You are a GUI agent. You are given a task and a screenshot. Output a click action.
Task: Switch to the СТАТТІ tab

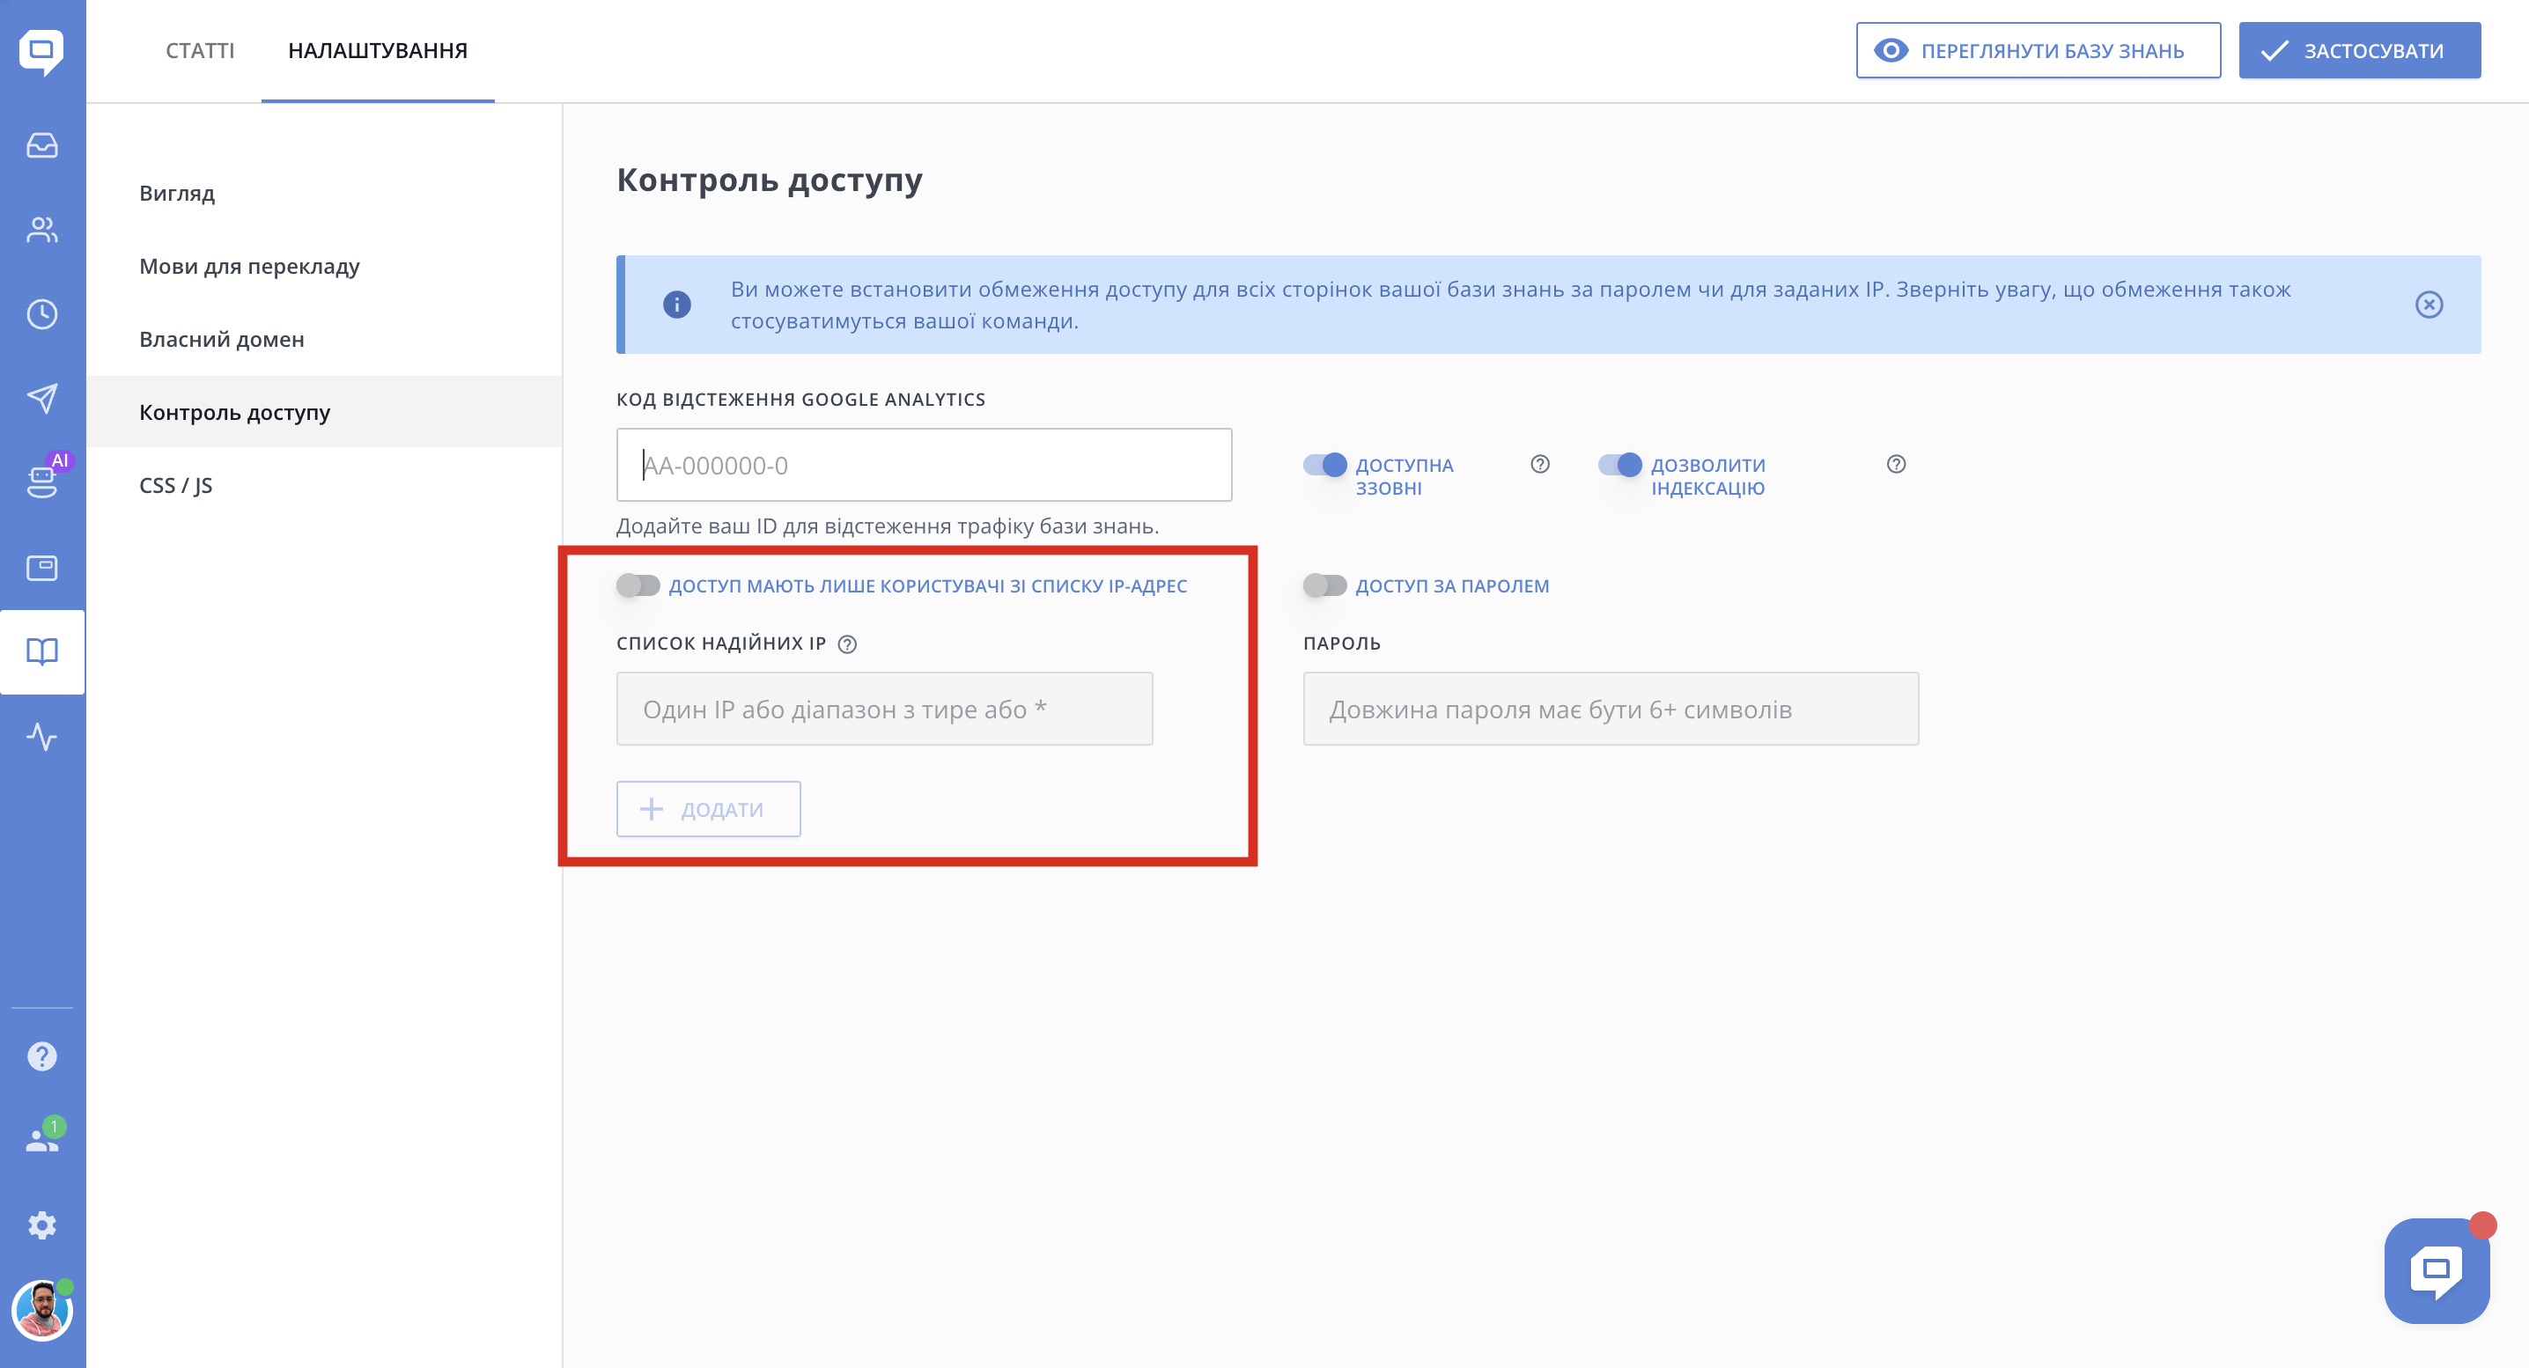[x=199, y=50]
